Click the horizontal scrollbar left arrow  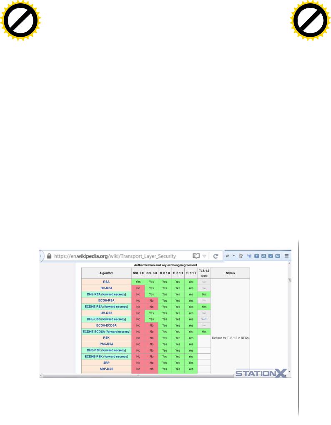[41, 376]
